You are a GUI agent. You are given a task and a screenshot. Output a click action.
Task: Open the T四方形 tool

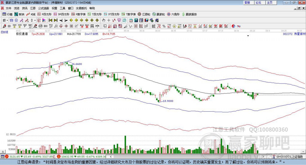pyautogui.click(x=95, y=14)
